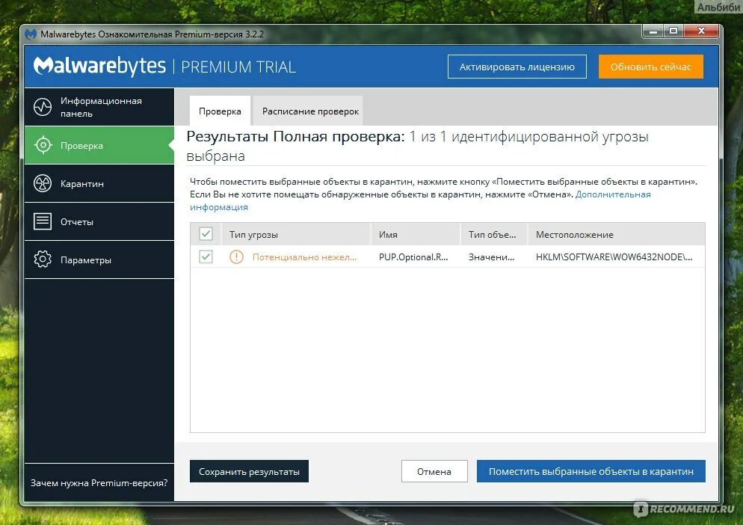
Task: Go to Карантин section
Action: [x=99, y=183]
